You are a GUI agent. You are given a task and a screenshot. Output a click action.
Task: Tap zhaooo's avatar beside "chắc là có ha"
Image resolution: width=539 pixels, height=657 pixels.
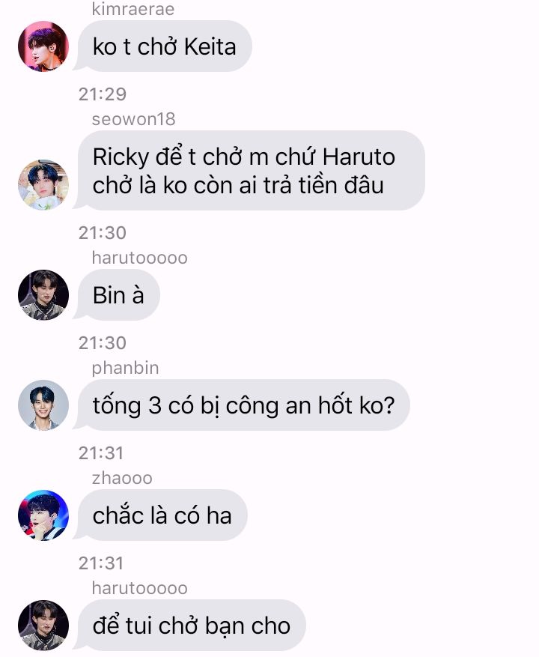pos(43,515)
